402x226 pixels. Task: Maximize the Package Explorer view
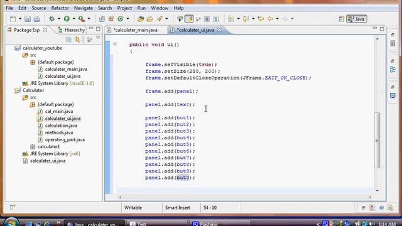98,29
